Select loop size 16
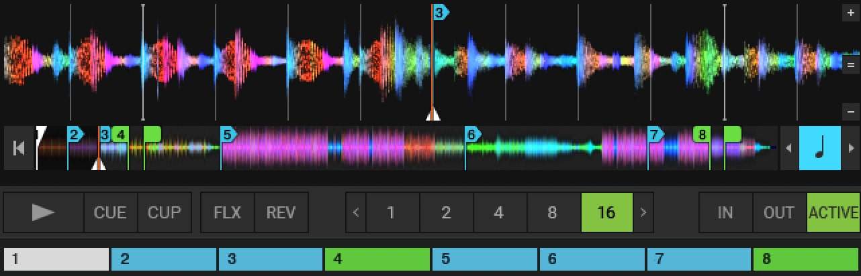This screenshot has width=861, height=276. 606,212
